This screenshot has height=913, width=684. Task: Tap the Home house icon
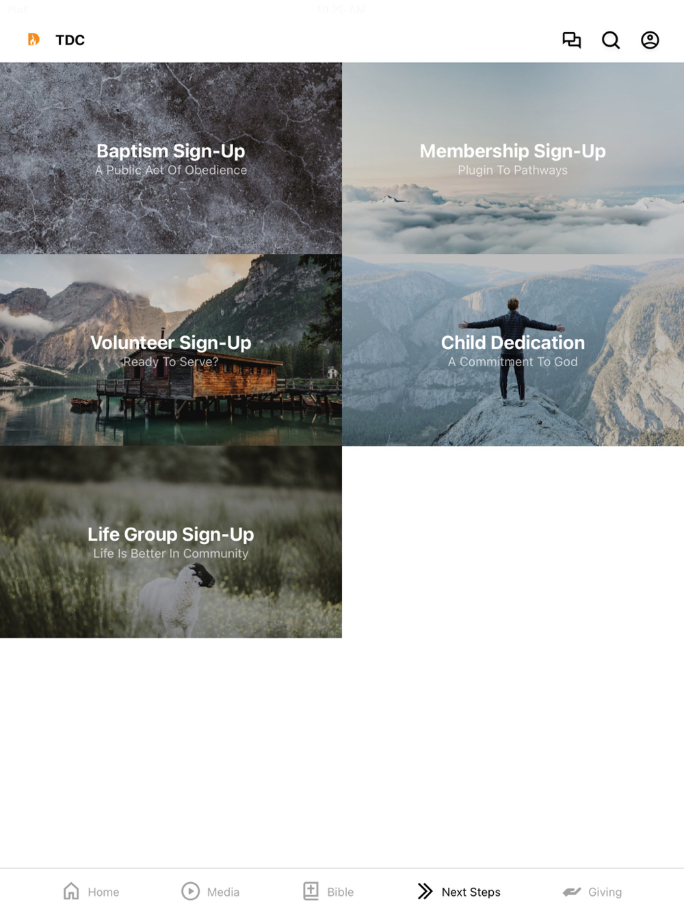pos(71,890)
